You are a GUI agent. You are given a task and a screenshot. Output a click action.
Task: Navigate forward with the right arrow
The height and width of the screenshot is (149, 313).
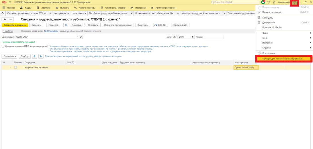(x=11, y=19)
